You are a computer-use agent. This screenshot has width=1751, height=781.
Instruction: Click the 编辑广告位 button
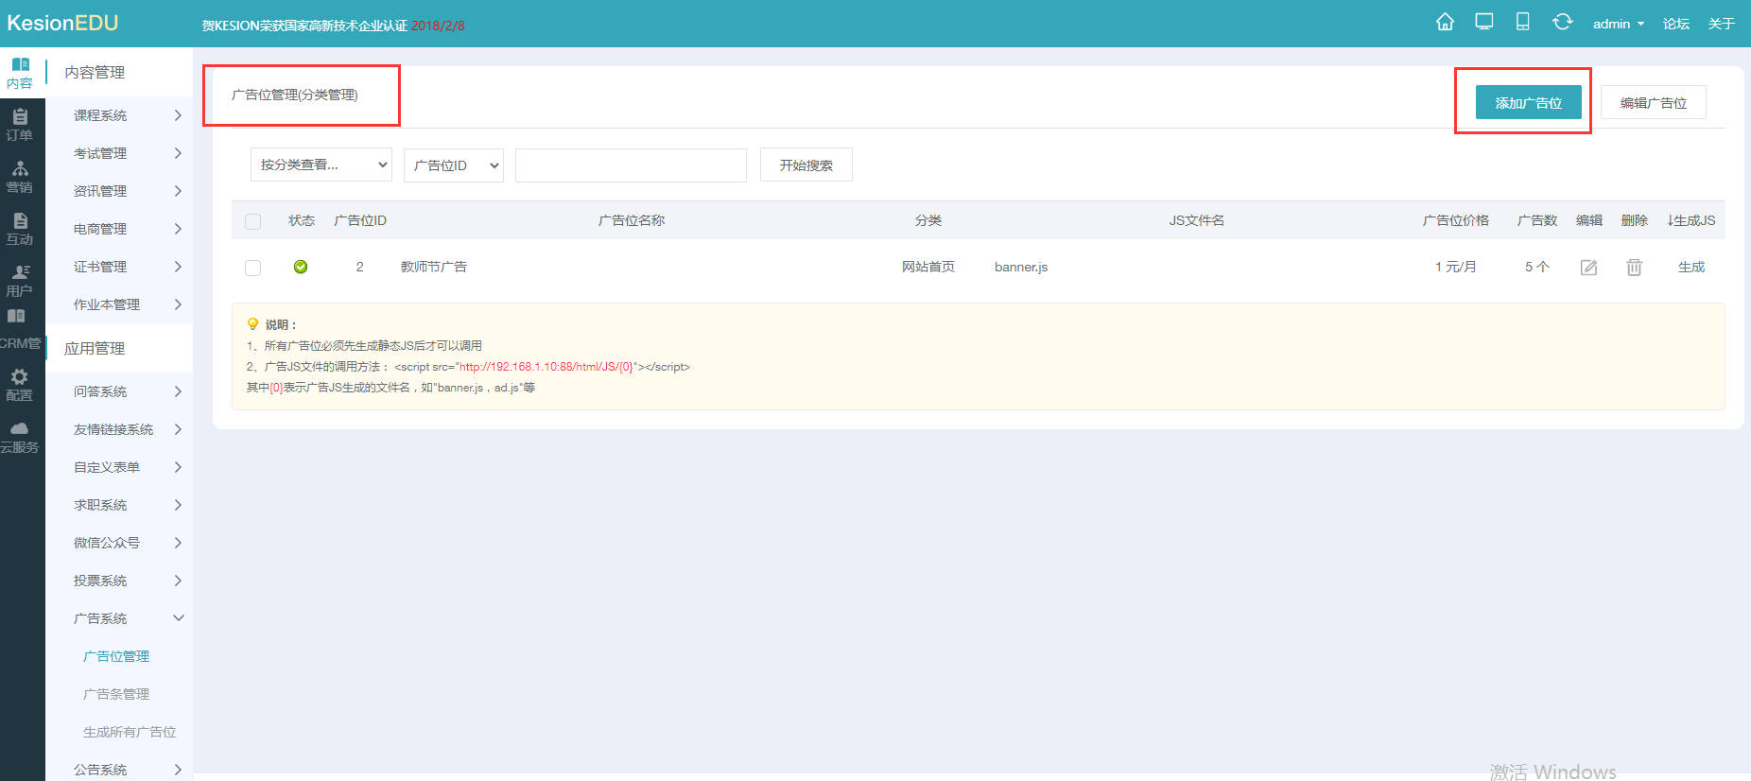point(1654,102)
